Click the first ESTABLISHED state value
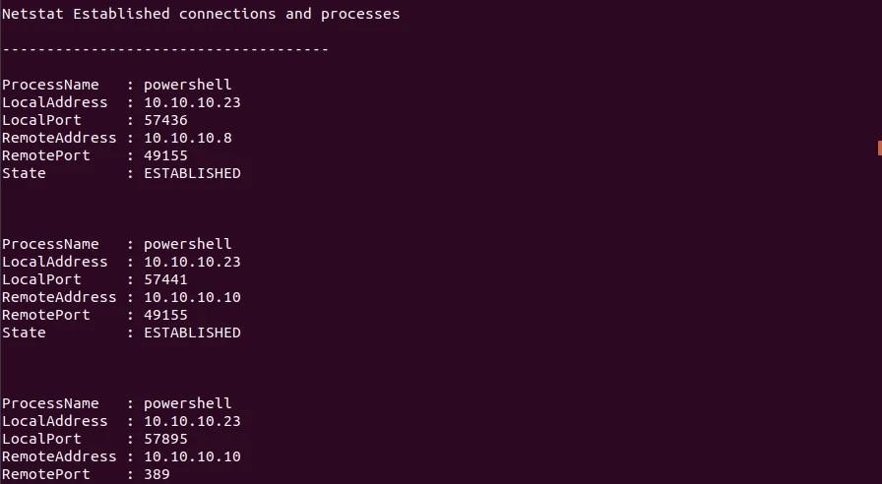Viewport: 882px width, 484px height. coord(192,173)
